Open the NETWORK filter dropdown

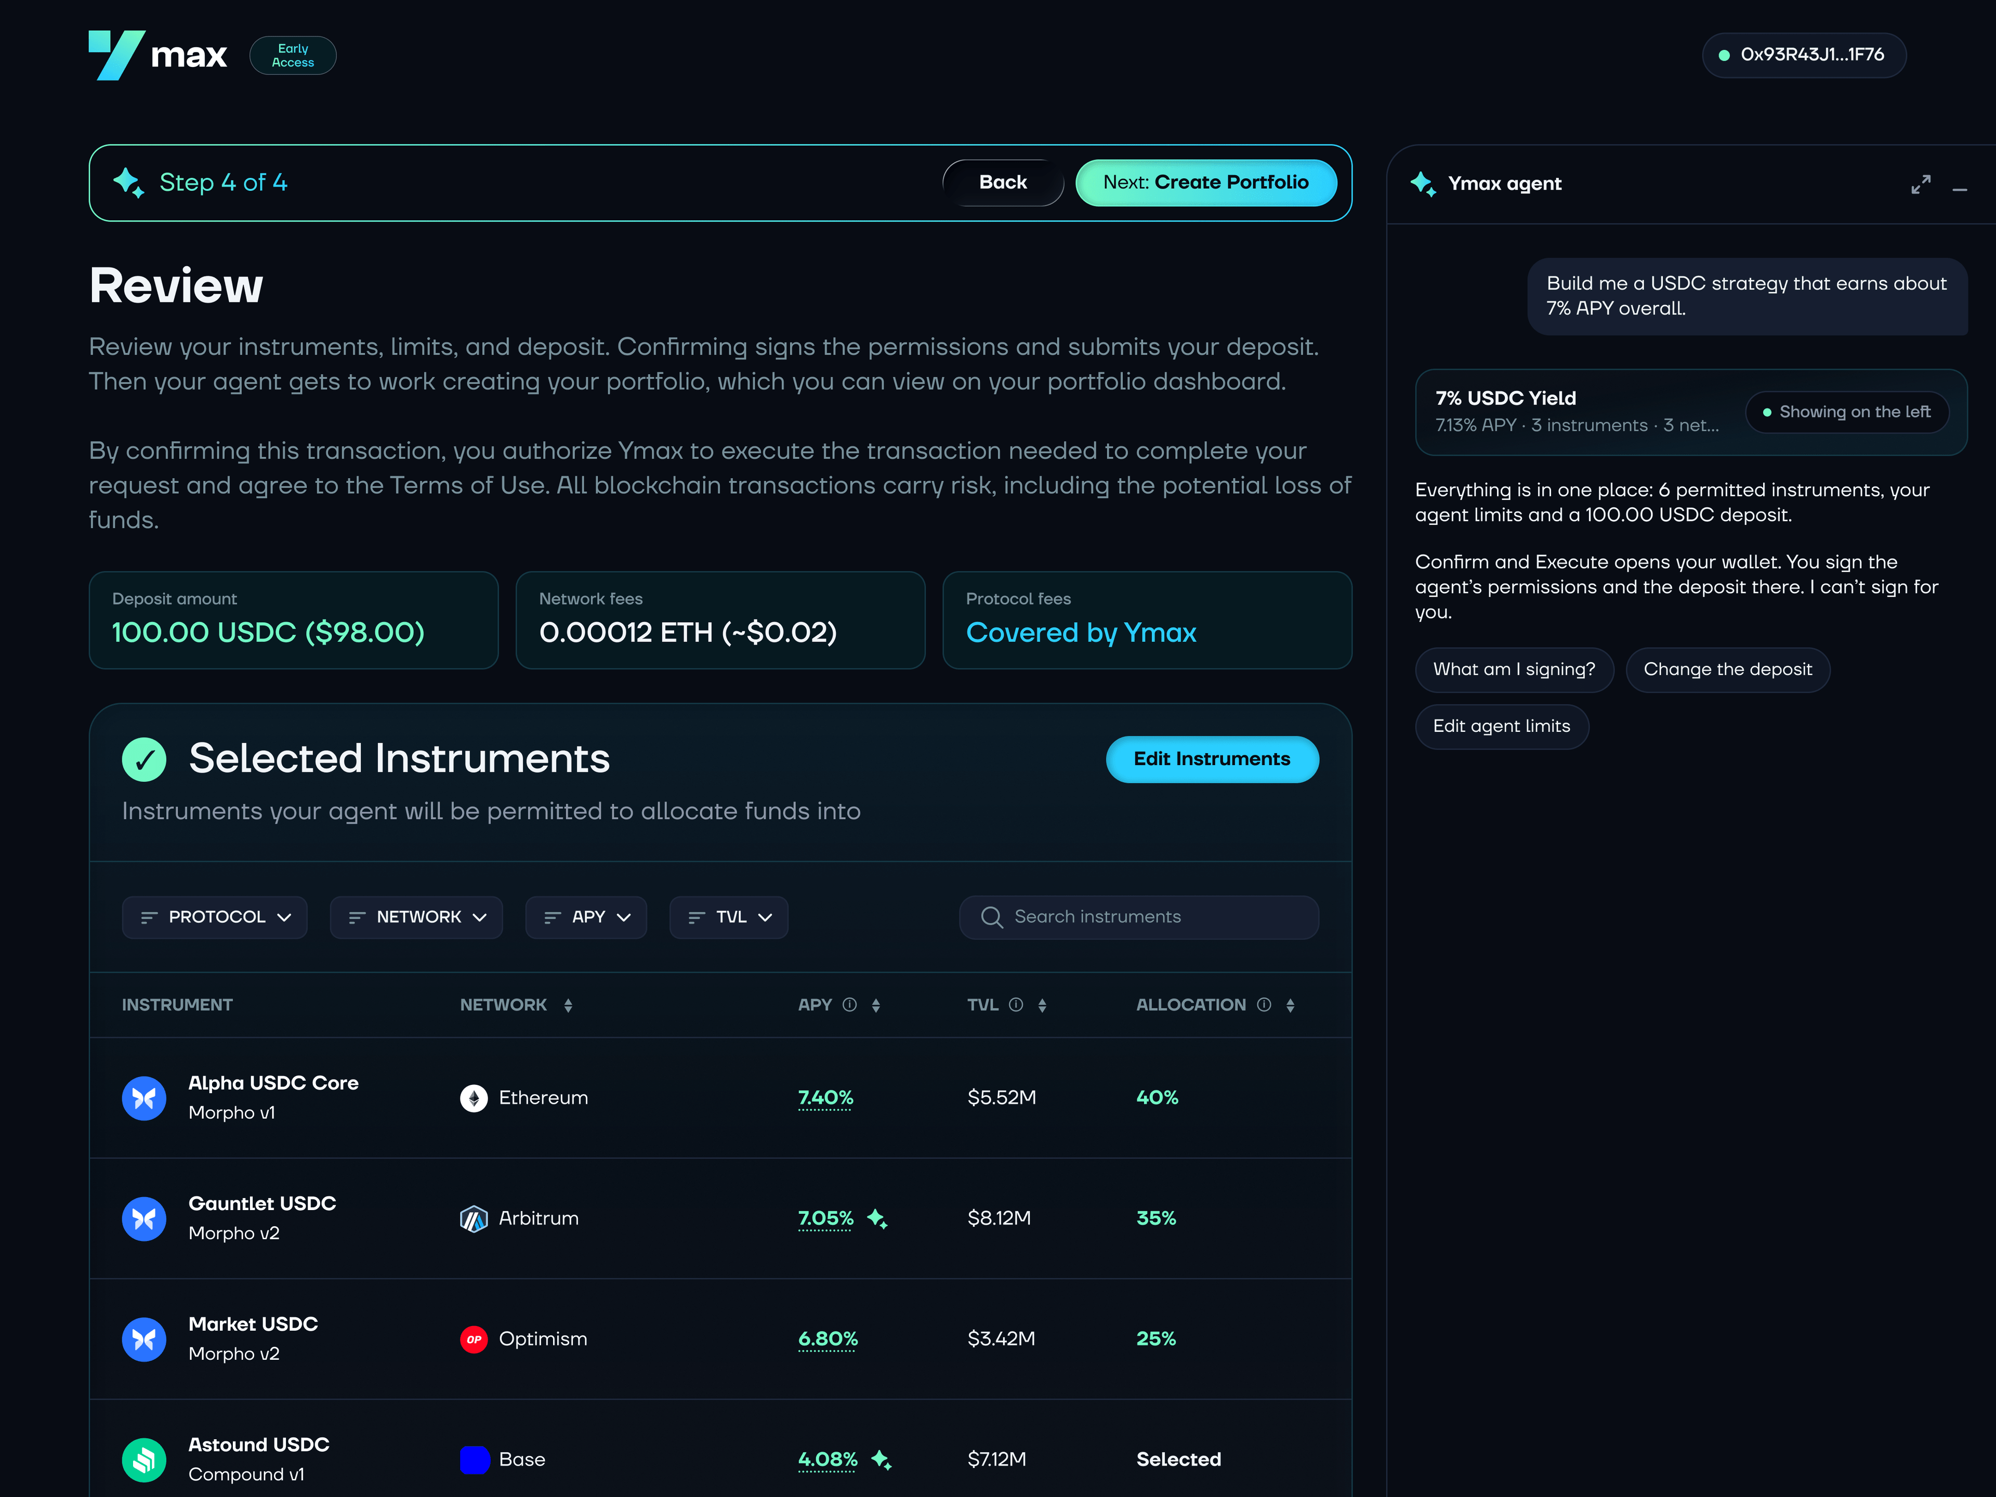[x=416, y=917]
